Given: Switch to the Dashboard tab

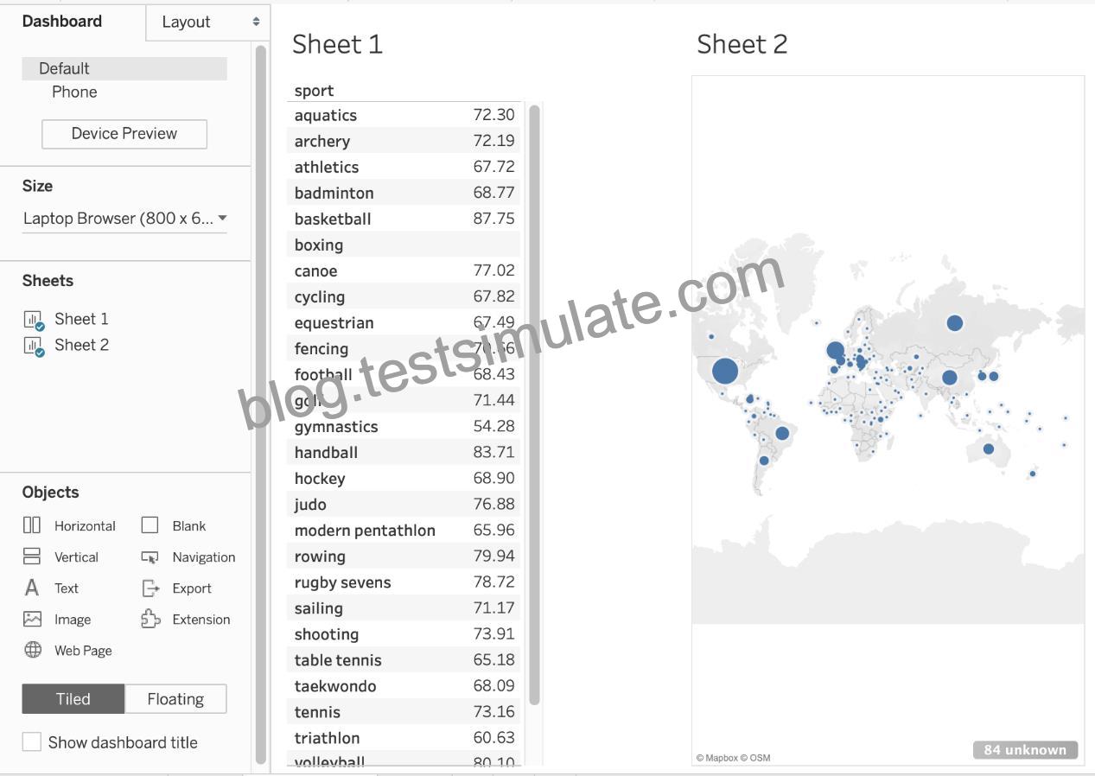Looking at the screenshot, I should [x=62, y=22].
